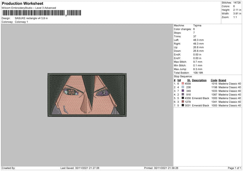Click the EndX value '0.00 in'

tap(197, 54)
